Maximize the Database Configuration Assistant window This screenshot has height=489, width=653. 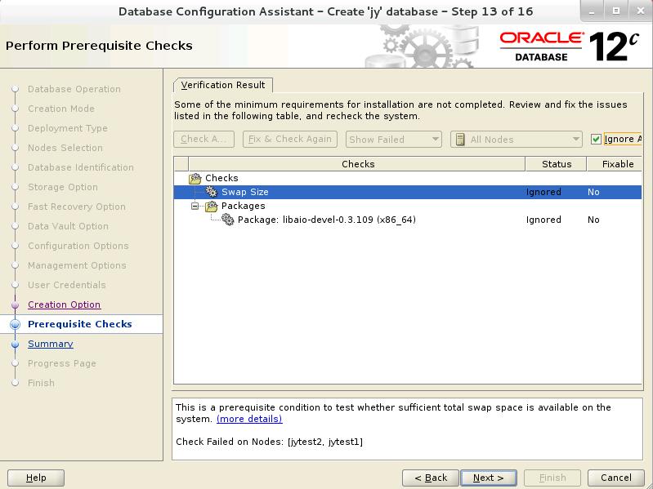coord(616,11)
